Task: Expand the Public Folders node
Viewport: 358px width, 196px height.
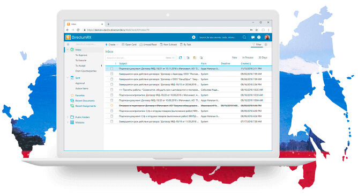Action: click(68, 117)
